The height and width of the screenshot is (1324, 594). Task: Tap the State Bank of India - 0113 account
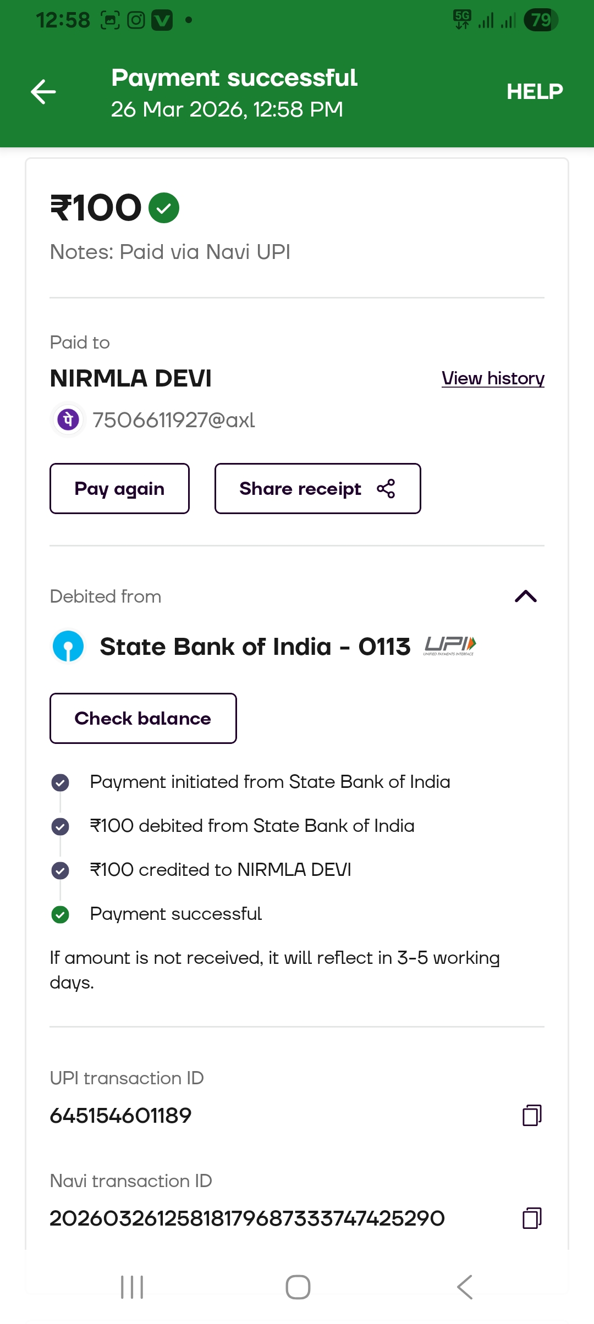255,647
